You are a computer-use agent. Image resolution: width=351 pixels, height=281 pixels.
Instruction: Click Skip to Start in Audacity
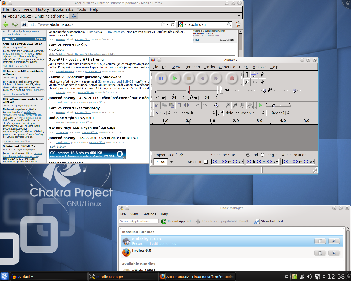tap(202, 78)
